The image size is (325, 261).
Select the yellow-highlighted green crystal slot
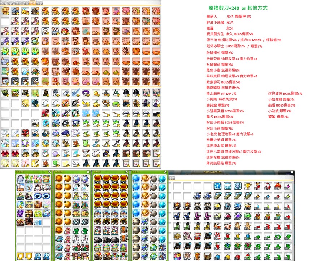[15, 51]
